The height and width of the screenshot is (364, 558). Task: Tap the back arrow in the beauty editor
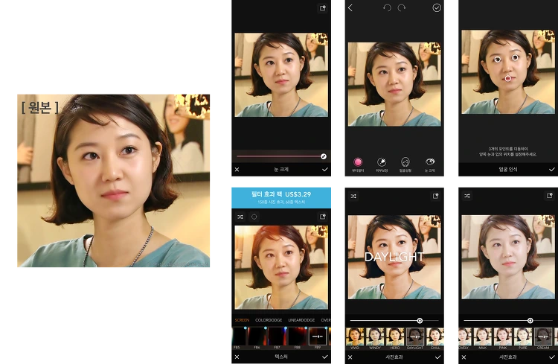350,8
